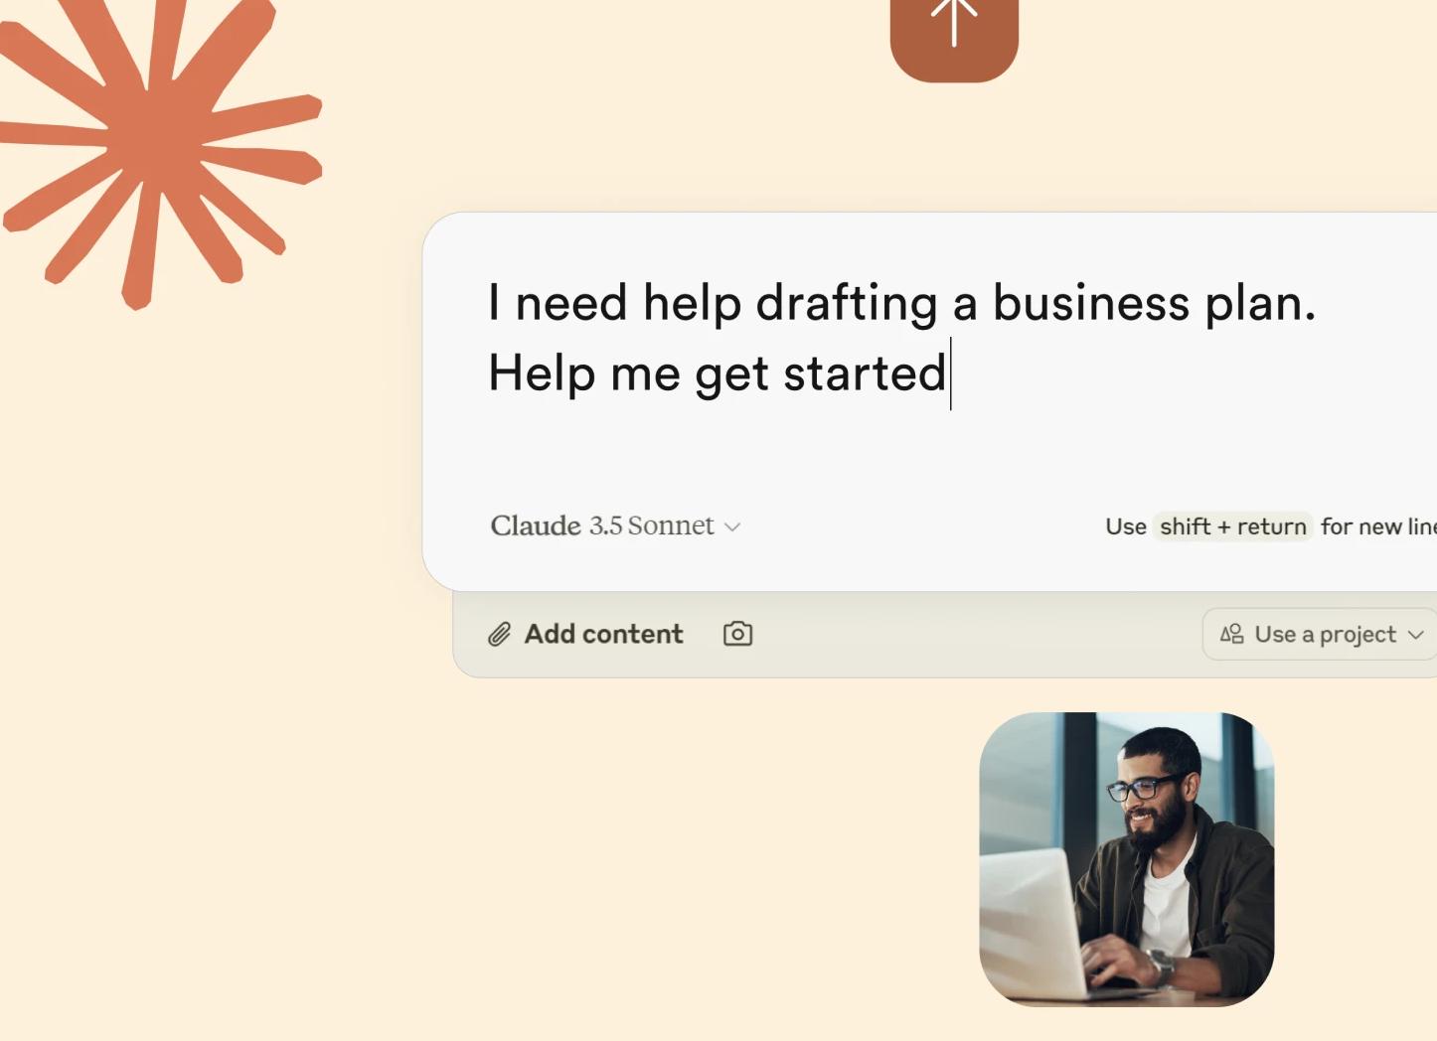Open the Claude 3.5 Sonnet model selector
The image size is (1437, 1041).
tap(615, 525)
